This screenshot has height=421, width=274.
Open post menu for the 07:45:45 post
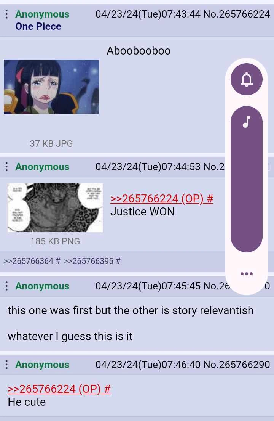(7, 286)
